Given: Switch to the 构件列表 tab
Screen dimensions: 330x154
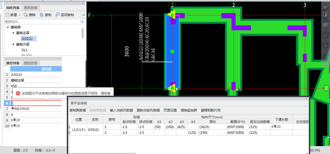Looking at the screenshot, I should (x=13, y=8).
